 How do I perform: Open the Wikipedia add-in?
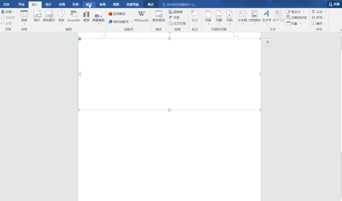pyautogui.click(x=141, y=16)
